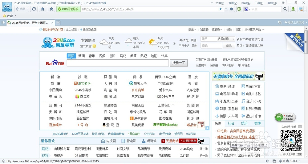Image resolution: width=308 pixels, height=164 pixels.
Task: Select the 音乐 search tab
Action: 92,56
